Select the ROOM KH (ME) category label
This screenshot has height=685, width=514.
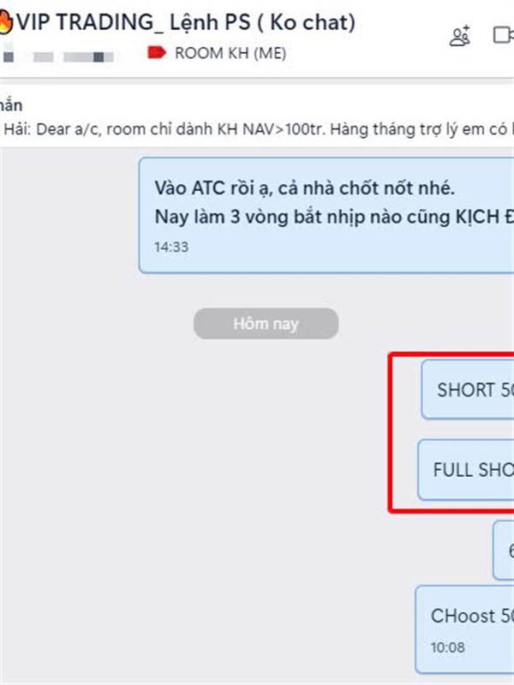(x=230, y=53)
